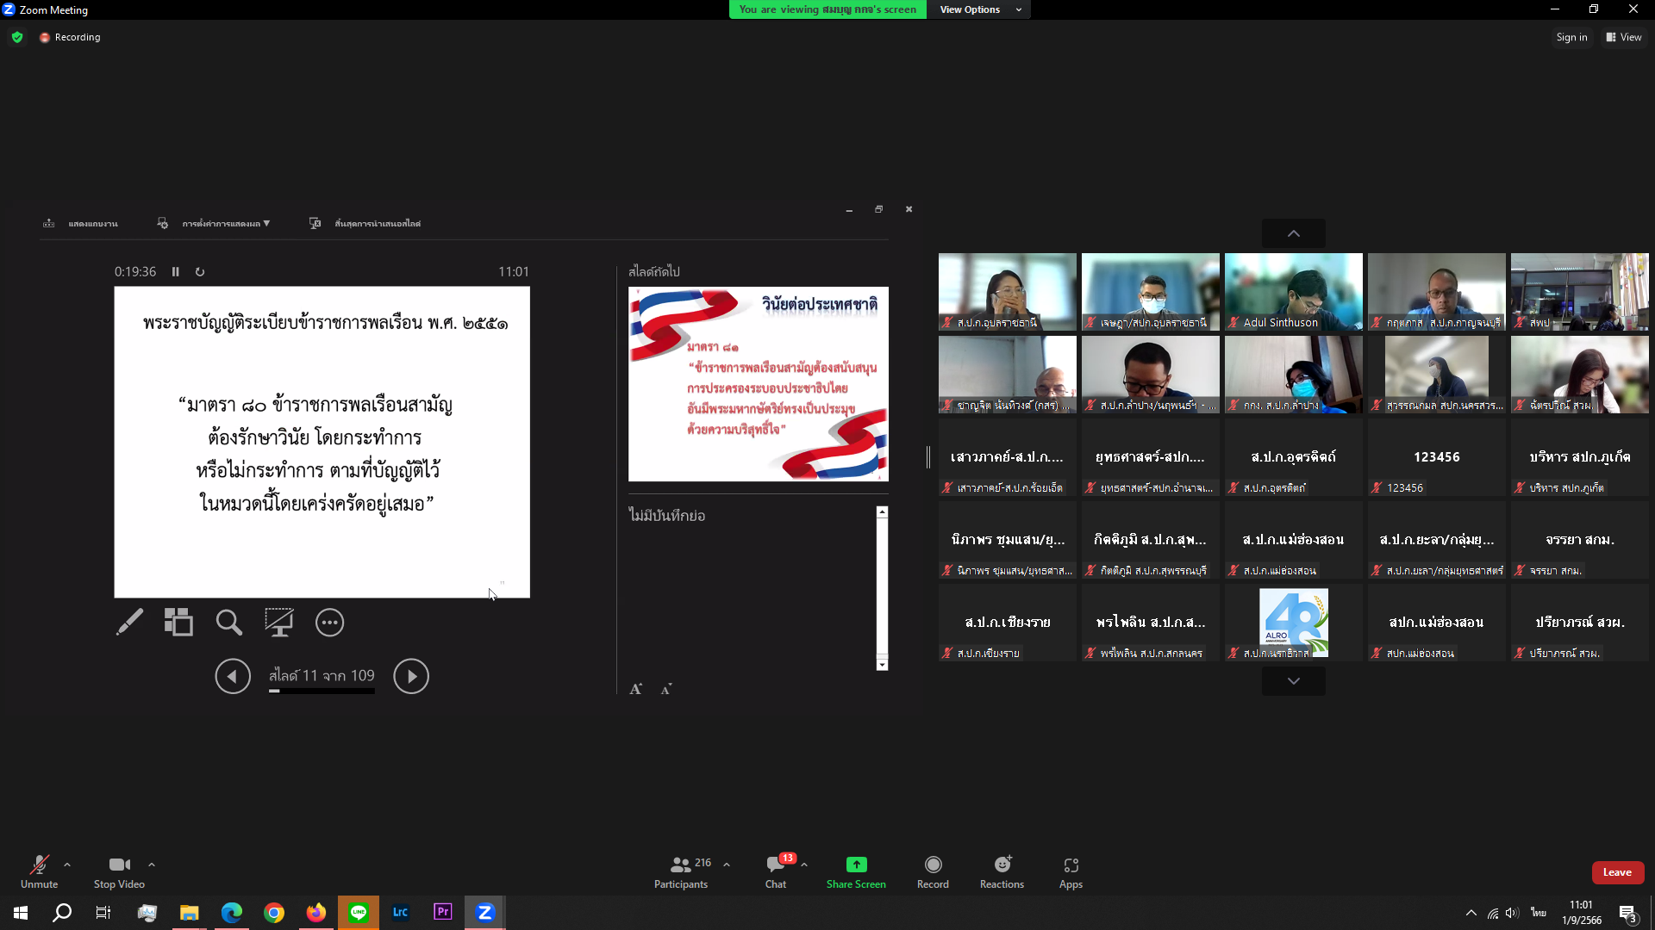Advance to the next slide arrow

tap(411, 676)
